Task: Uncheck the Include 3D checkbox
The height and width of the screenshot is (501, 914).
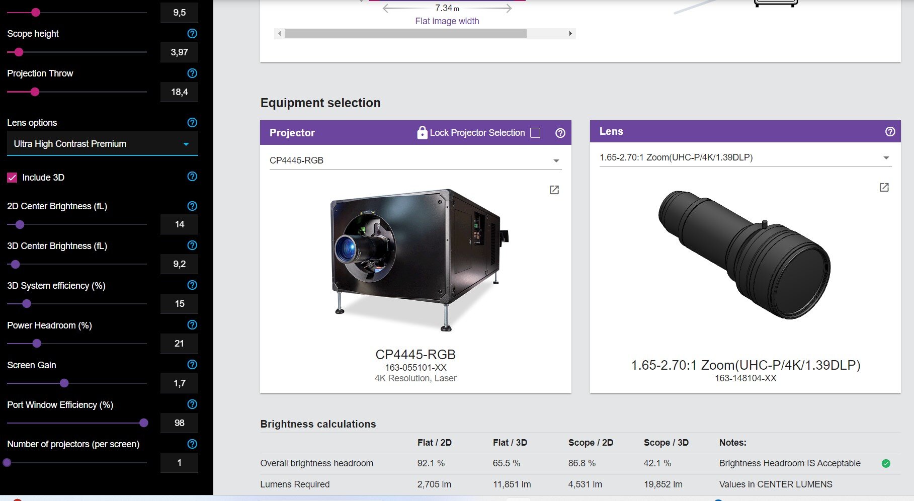Action: pyautogui.click(x=13, y=178)
